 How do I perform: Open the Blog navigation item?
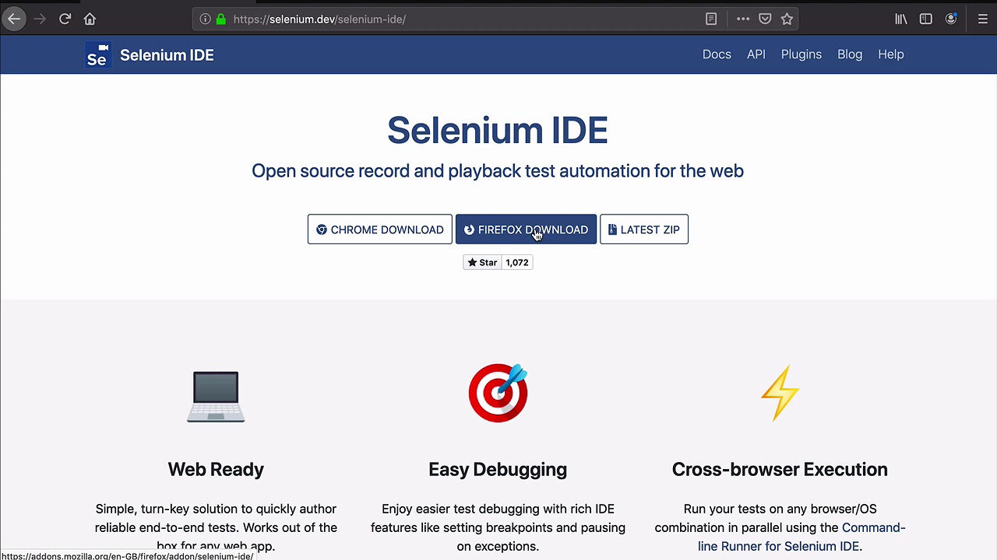[850, 54]
